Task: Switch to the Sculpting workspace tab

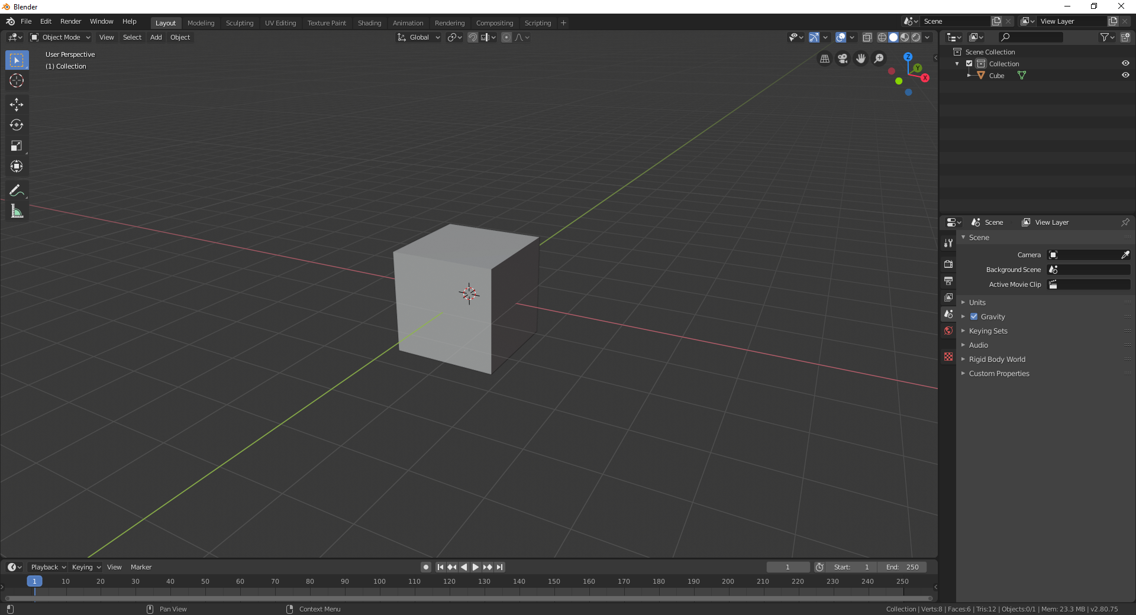Action: pos(240,23)
